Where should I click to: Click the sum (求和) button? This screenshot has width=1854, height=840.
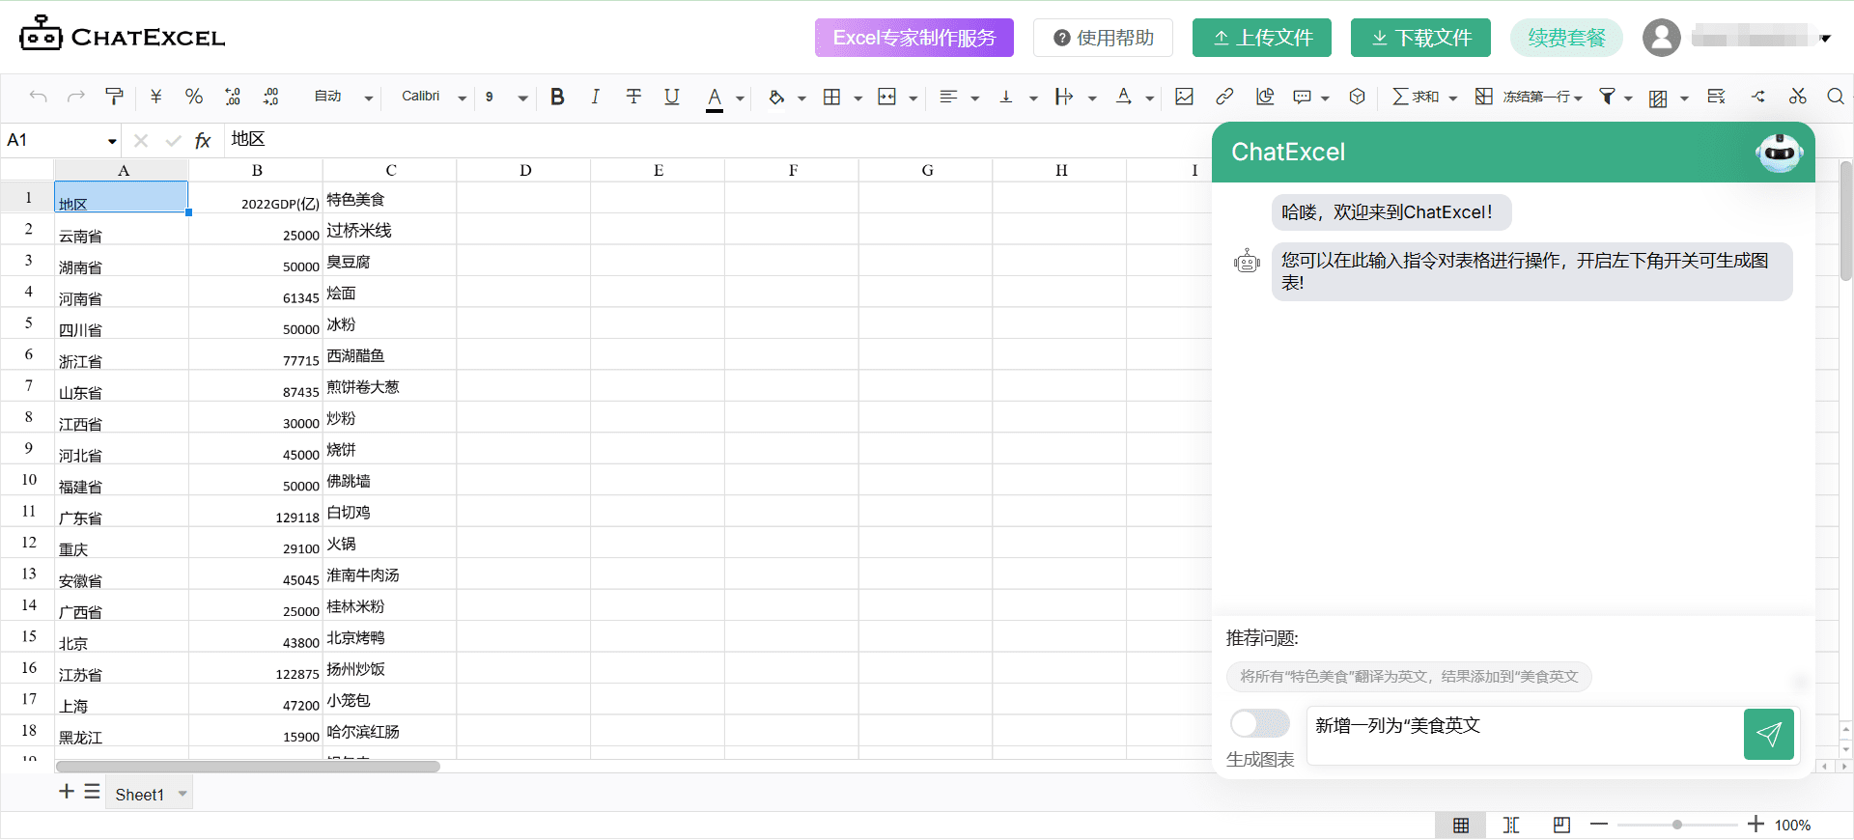1416,97
